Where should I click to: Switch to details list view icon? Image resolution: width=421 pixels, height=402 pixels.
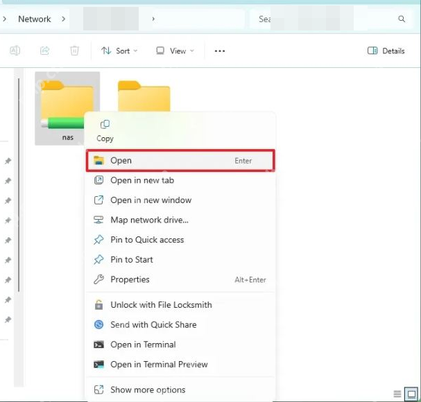pyautogui.click(x=397, y=394)
